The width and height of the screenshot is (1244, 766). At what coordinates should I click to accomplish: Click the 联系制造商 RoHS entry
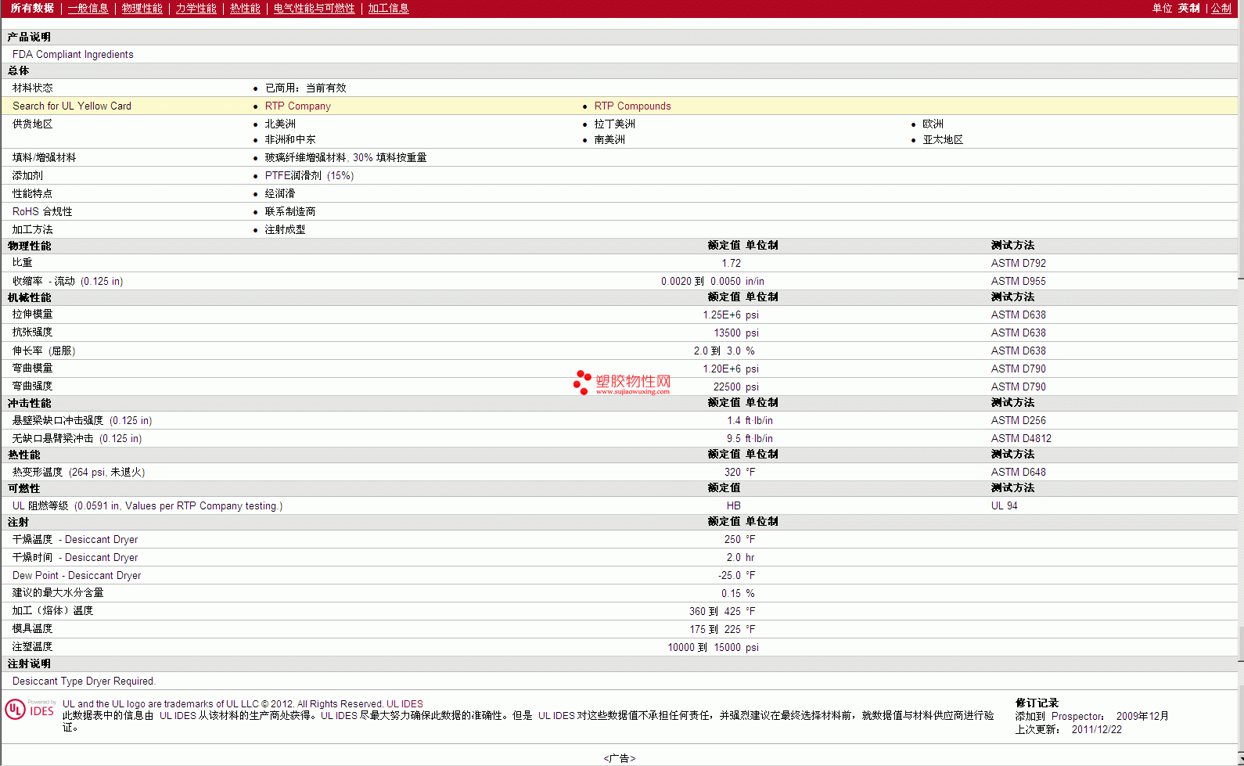[x=290, y=211]
